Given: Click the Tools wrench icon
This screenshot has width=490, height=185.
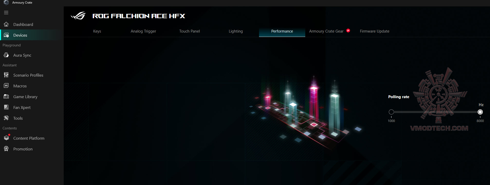Looking at the screenshot, I should (6, 118).
